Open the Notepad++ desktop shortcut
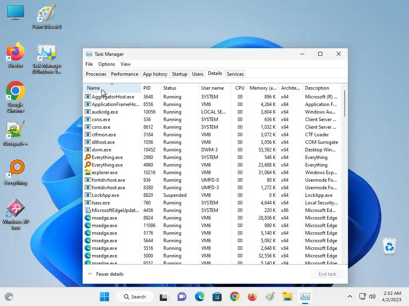 click(16, 133)
